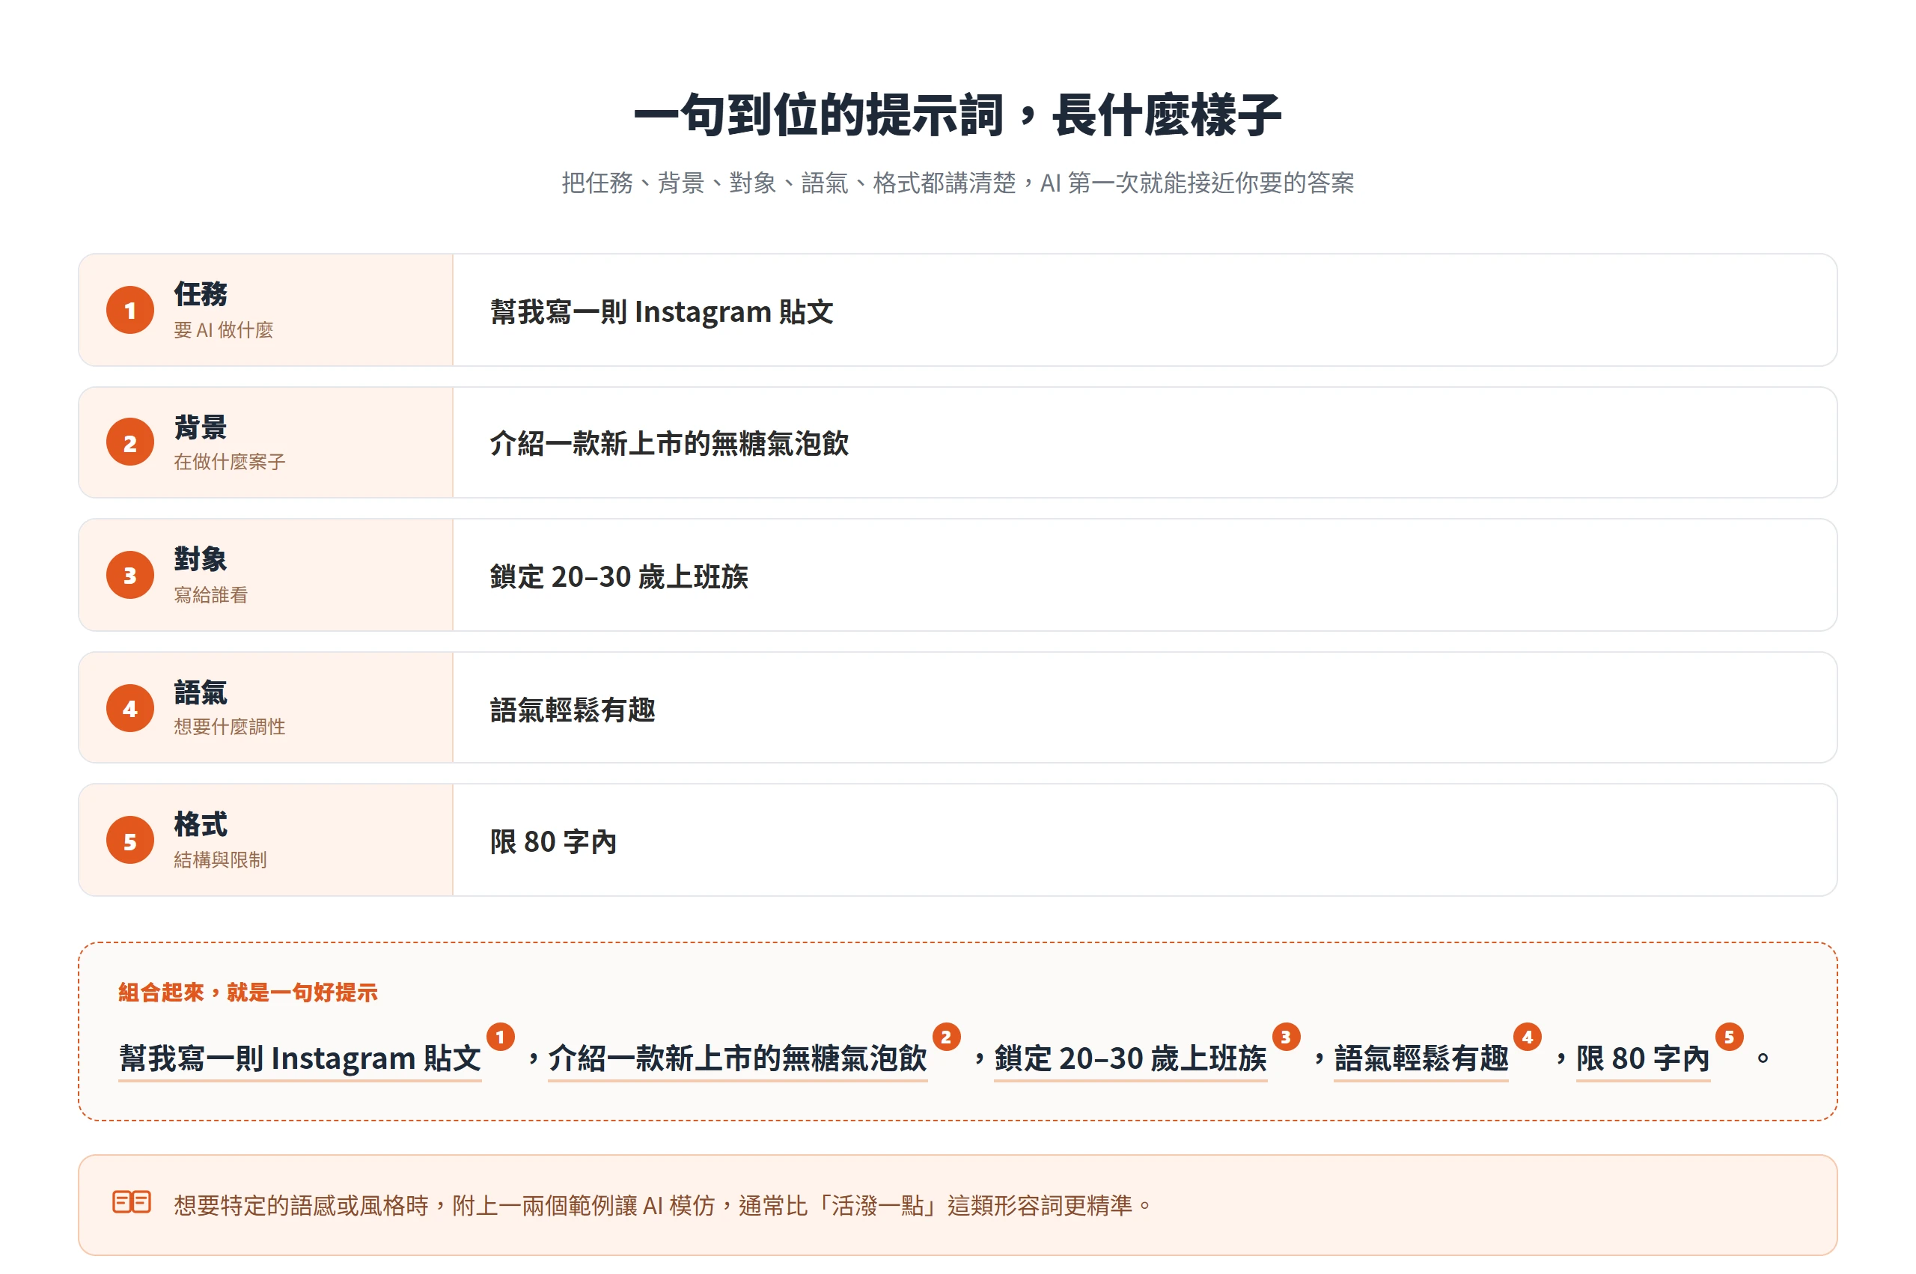Select the 格式 row heading
1916x1274 pixels.
pyautogui.click(x=201, y=825)
